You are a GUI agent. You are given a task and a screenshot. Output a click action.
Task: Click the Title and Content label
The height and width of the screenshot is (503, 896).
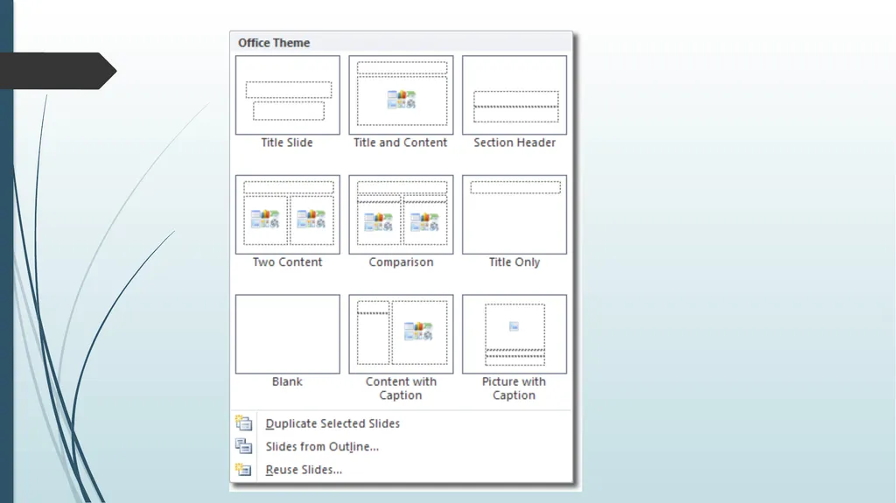tap(400, 143)
